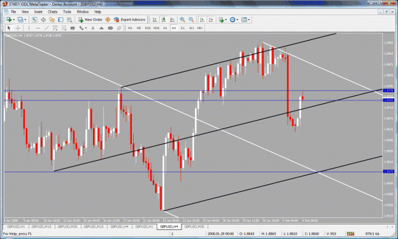Open the Profiles toolbar icon
Viewport: 398px width, 239px height.
pos(20,20)
